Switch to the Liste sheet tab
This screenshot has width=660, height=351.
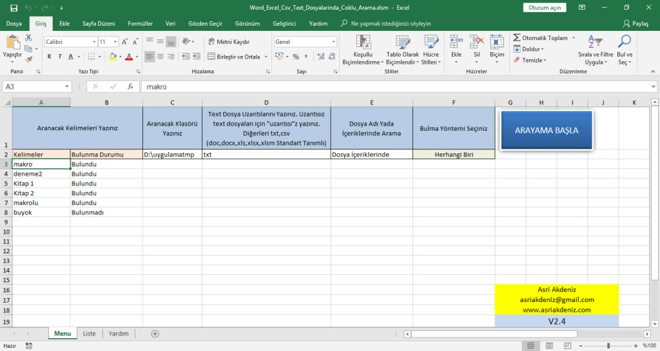click(x=90, y=334)
